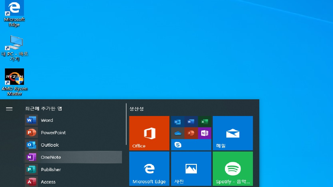Click the Outlook icon in the app list
333x187 pixels.
pyautogui.click(x=31, y=145)
